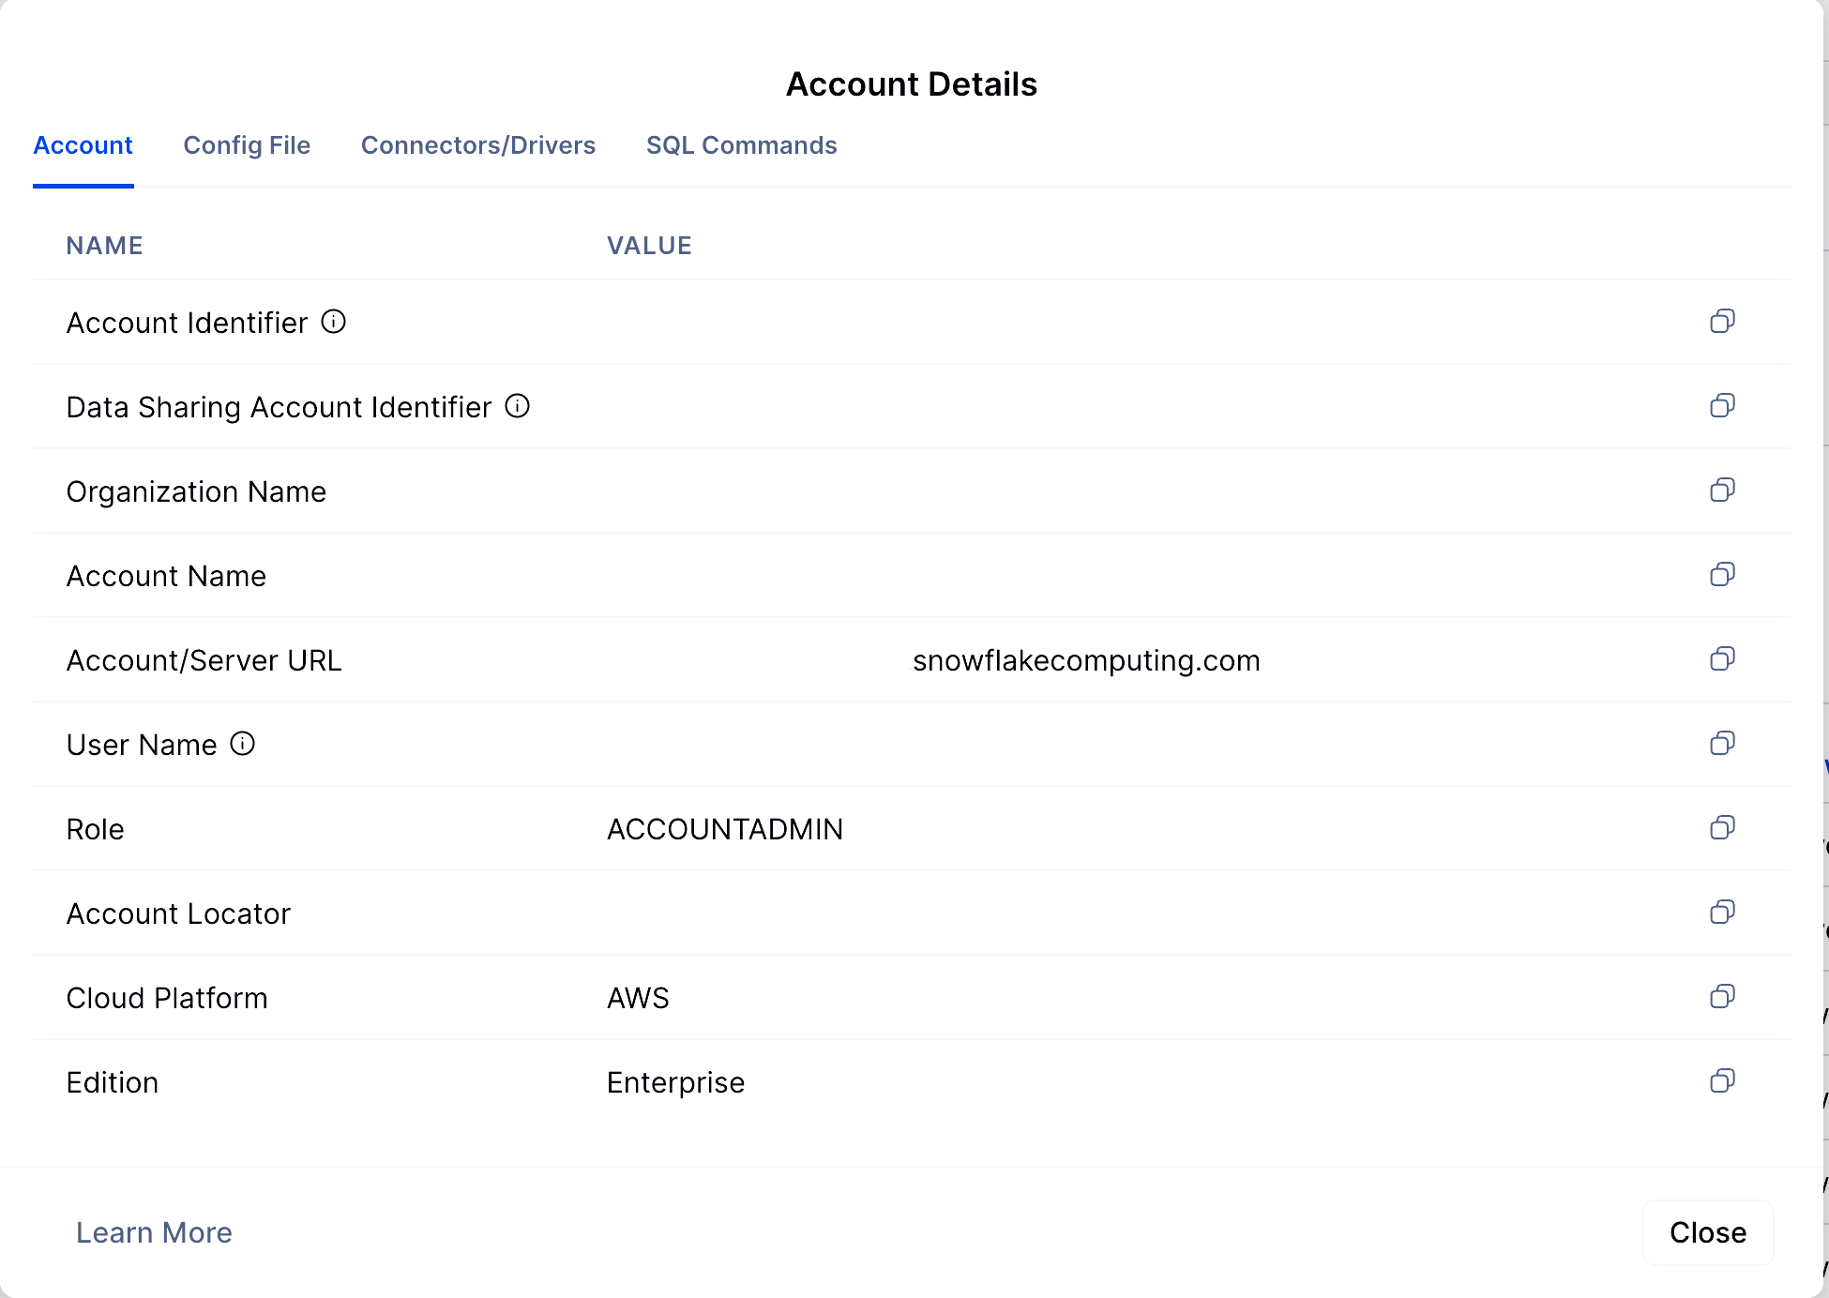
Task: Switch to the Config File tab
Action: 247,145
